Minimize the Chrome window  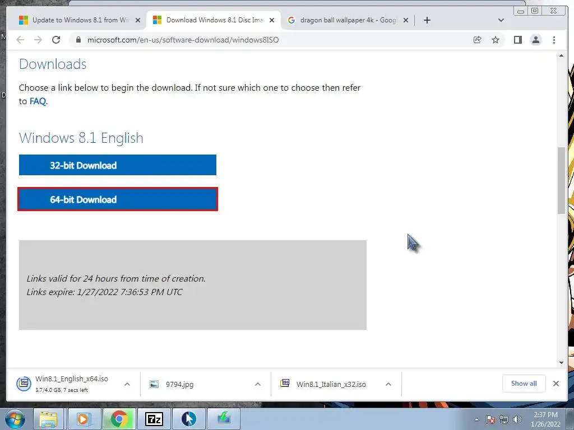520,11
